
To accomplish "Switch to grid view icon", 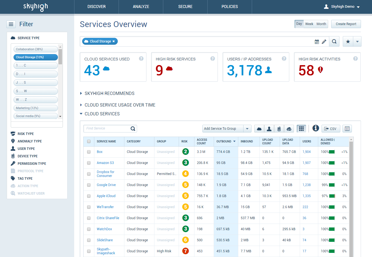I will [301, 129].
